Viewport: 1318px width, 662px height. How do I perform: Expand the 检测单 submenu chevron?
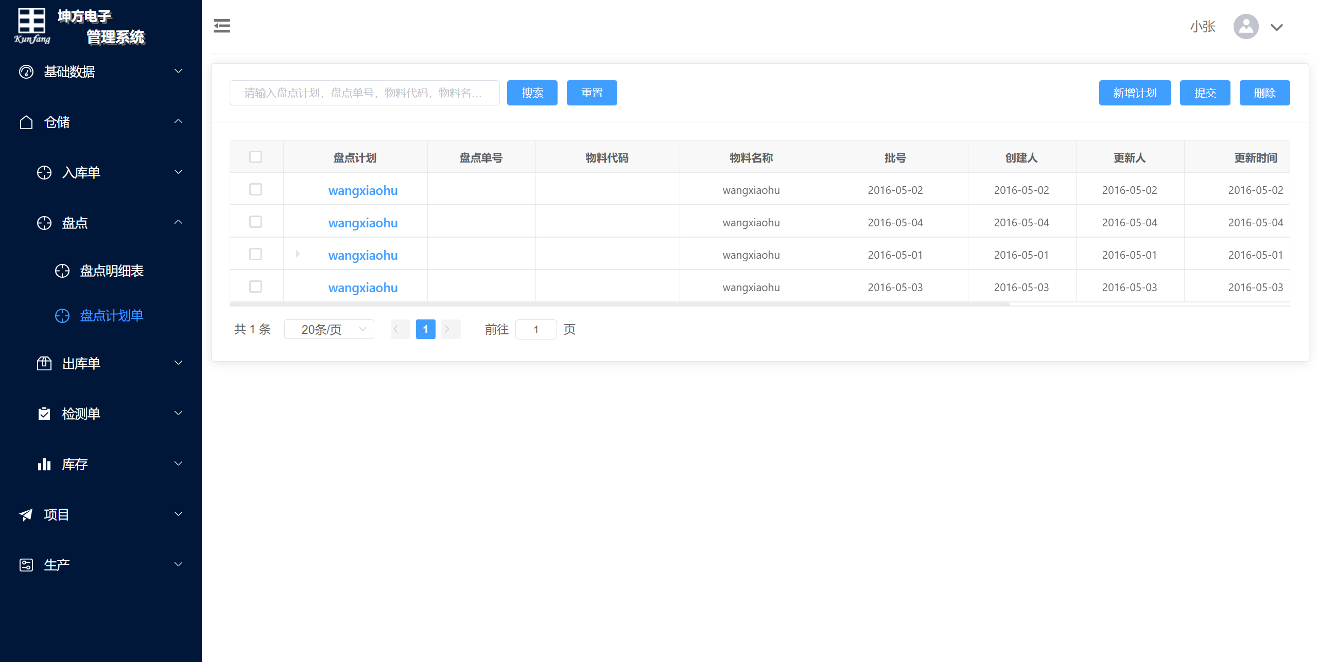point(179,413)
